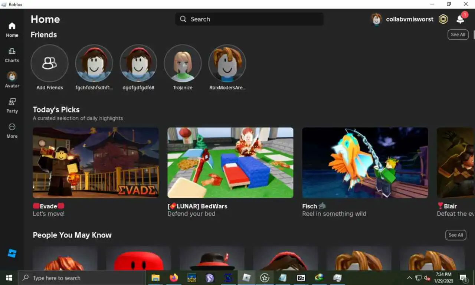Open the Internet Explorer taskbar icon
The height and width of the screenshot is (285, 475).
(319, 278)
